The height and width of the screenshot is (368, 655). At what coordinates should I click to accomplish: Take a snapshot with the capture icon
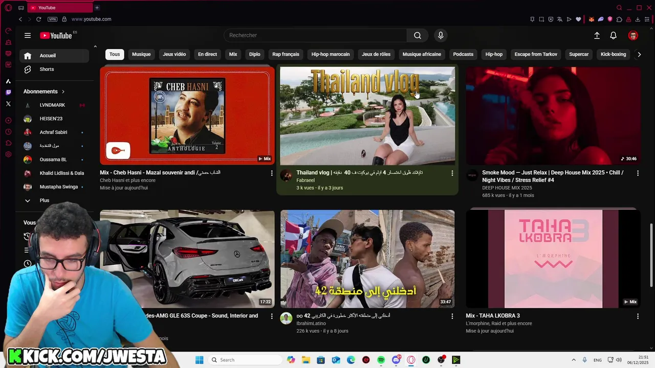tap(541, 19)
